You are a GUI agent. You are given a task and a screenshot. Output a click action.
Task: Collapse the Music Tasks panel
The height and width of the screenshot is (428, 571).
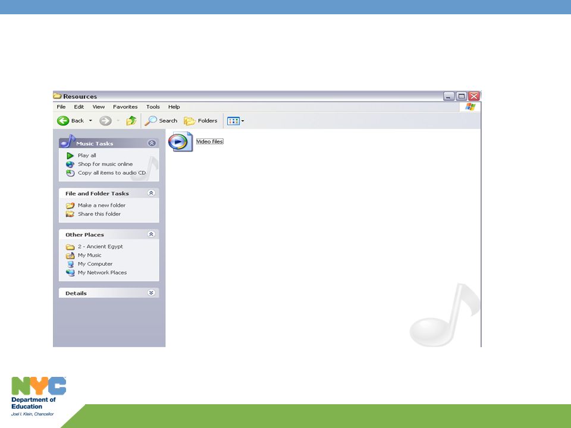click(152, 143)
